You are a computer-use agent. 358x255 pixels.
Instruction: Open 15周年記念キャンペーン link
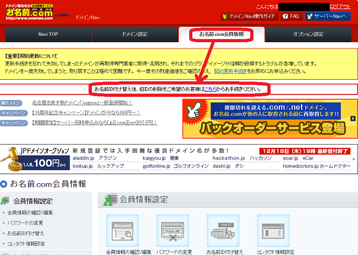86,113
